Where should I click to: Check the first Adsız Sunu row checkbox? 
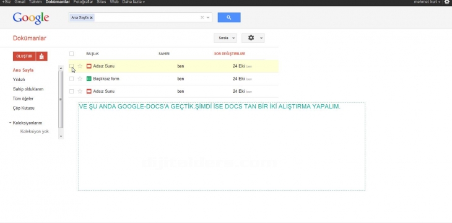(71, 66)
